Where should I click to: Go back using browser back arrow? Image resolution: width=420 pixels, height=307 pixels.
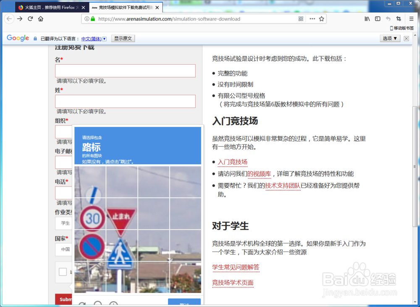pos(9,19)
